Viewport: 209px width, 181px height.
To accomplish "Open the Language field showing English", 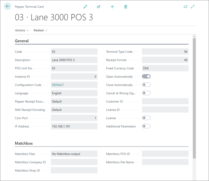I will pyautogui.click(x=74, y=93).
